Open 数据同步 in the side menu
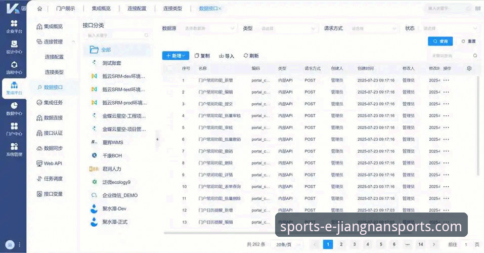This screenshot has width=484, height=253. 50,148
